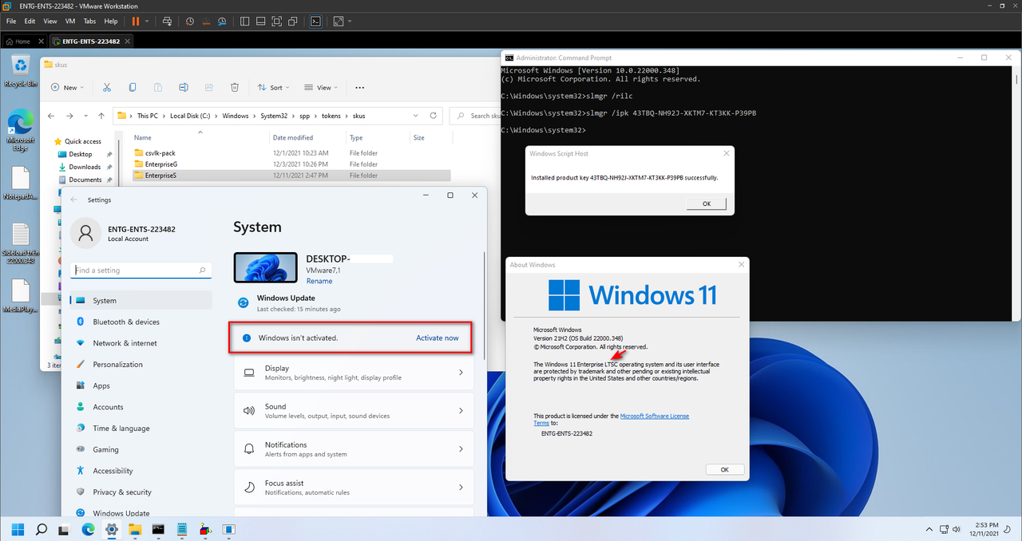Click the Activate now link
Screen dimensions: 1022x541
click(x=438, y=338)
